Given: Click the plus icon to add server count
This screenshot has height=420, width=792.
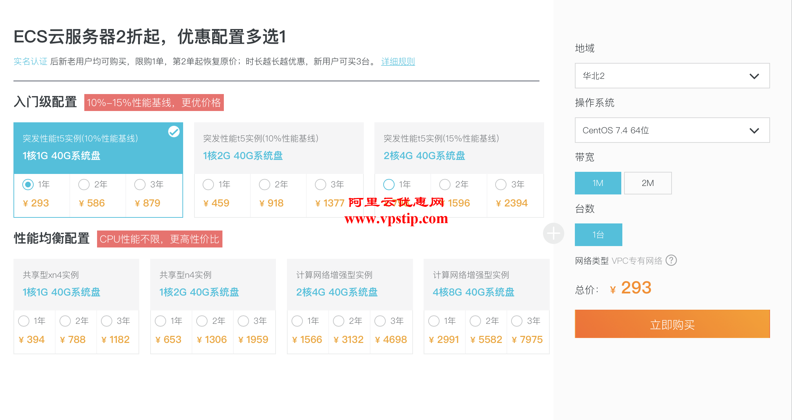Looking at the screenshot, I should pyautogui.click(x=553, y=233).
